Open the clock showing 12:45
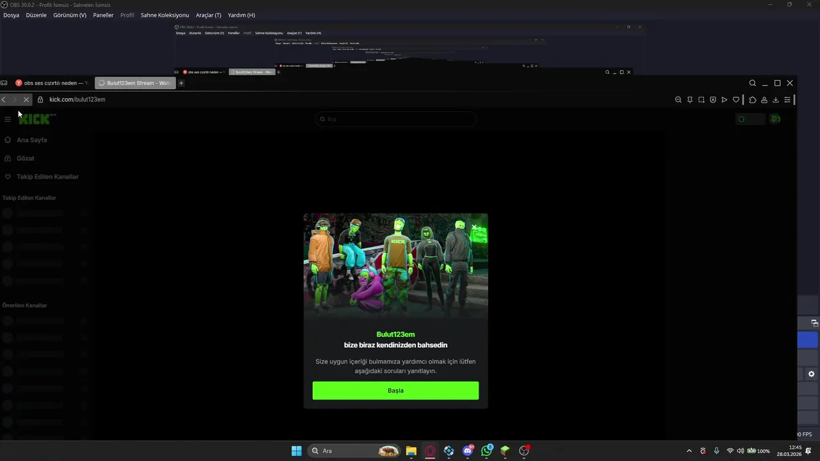Screen dimensions: 820x461 789,451
